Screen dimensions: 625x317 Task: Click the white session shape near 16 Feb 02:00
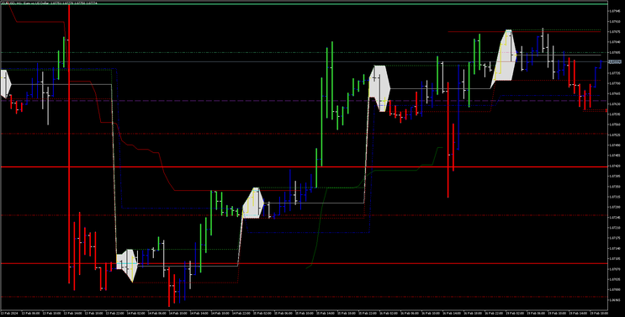point(379,88)
